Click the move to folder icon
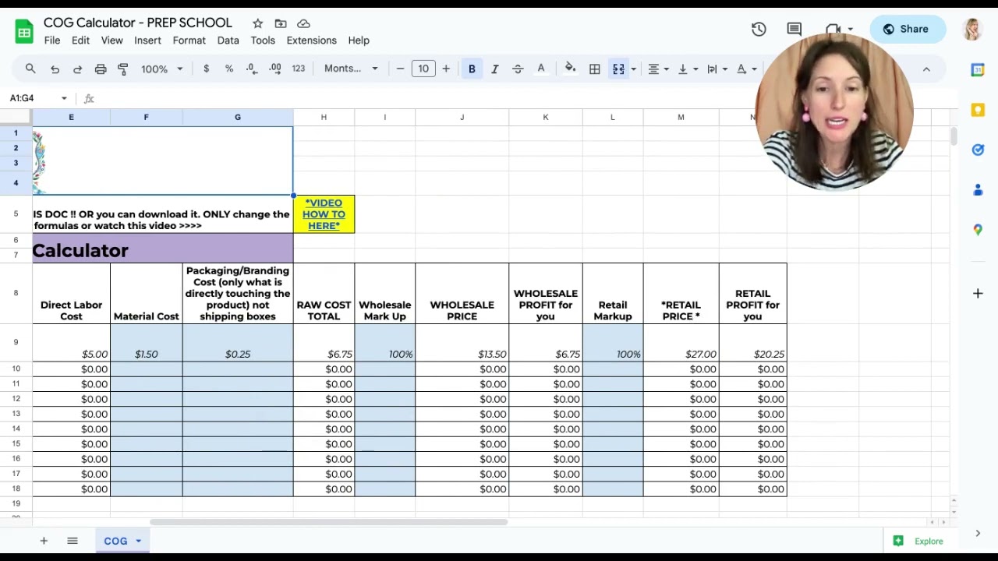Image resolution: width=998 pixels, height=561 pixels. [x=281, y=23]
